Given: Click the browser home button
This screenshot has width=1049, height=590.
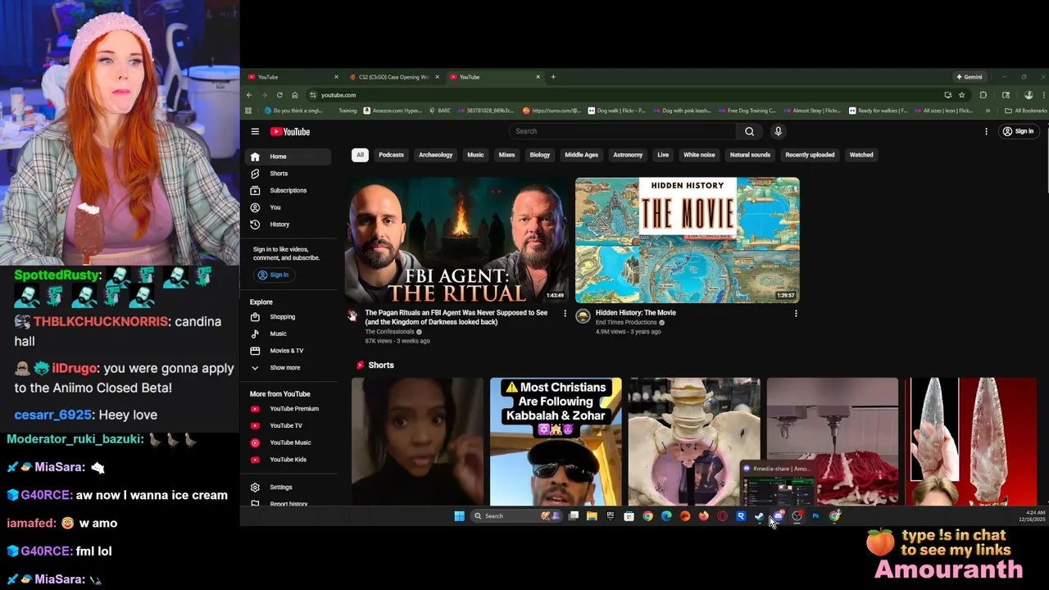Looking at the screenshot, I should [295, 95].
